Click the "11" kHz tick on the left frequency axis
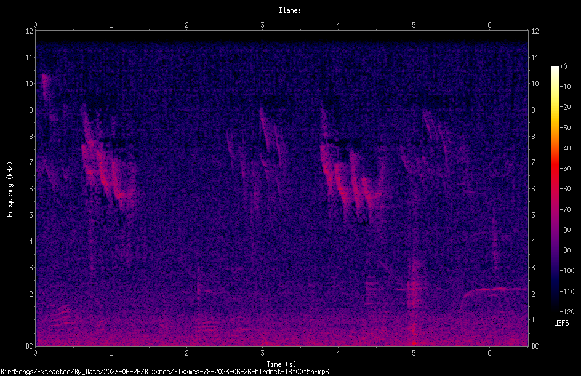This screenshot has width=581, height=376. pyautogui.click(x=30, y=57)
